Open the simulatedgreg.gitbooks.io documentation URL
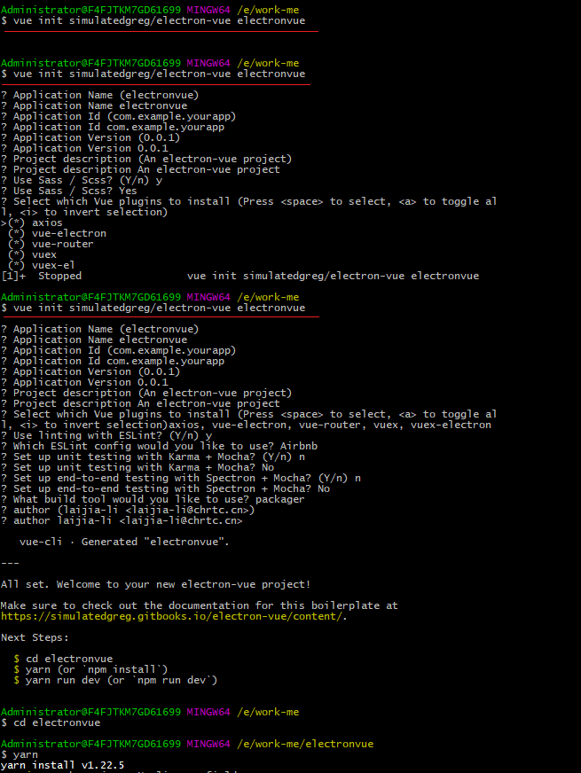The width and height of the screenshot is (581, 773). click(171, 616)
